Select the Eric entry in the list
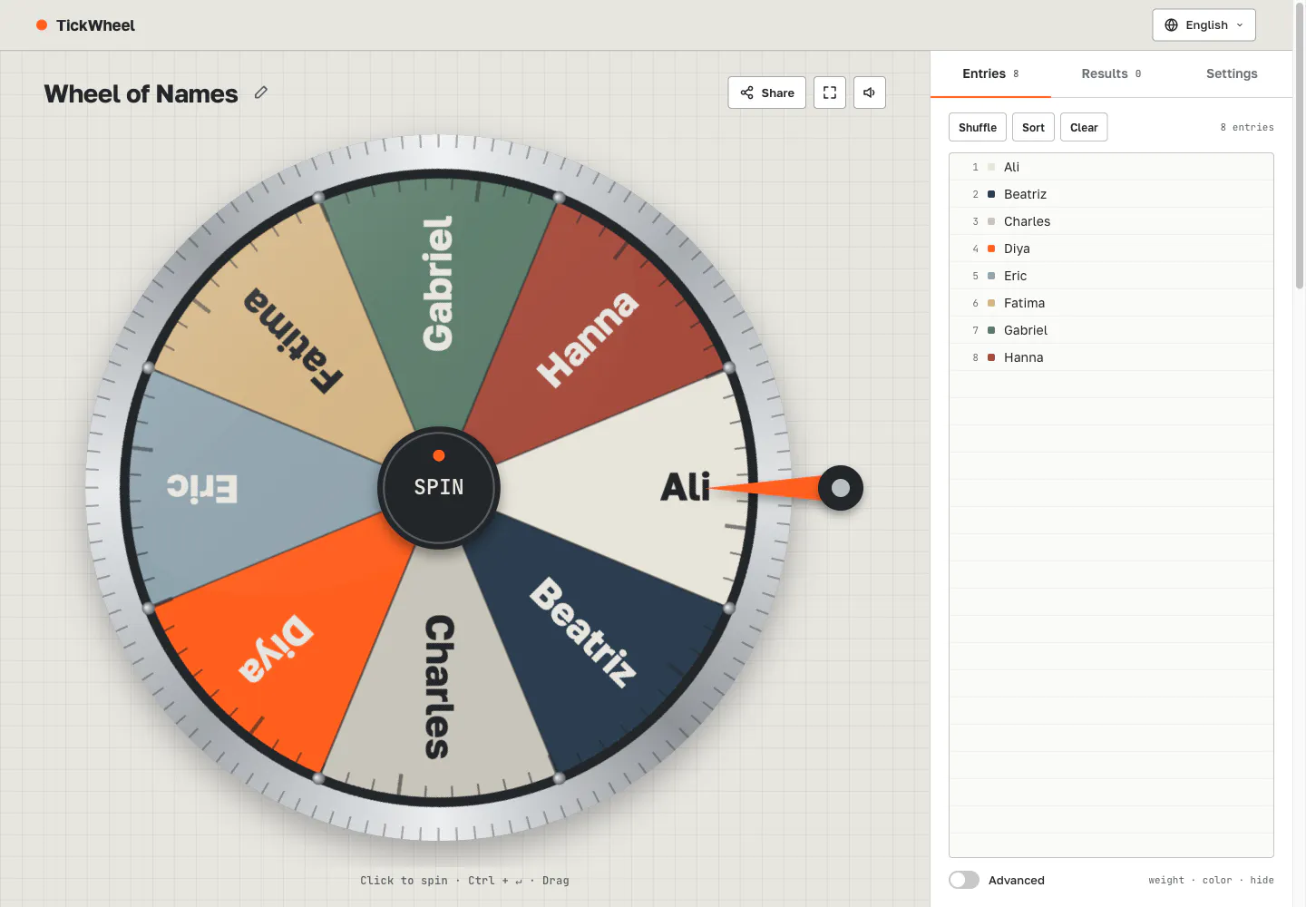 click(x=1111, y=276)
